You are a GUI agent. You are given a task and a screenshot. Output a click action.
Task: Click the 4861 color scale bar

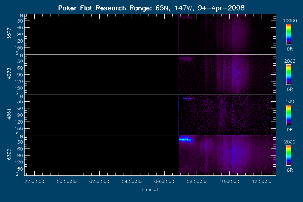(x=289, y=115)
